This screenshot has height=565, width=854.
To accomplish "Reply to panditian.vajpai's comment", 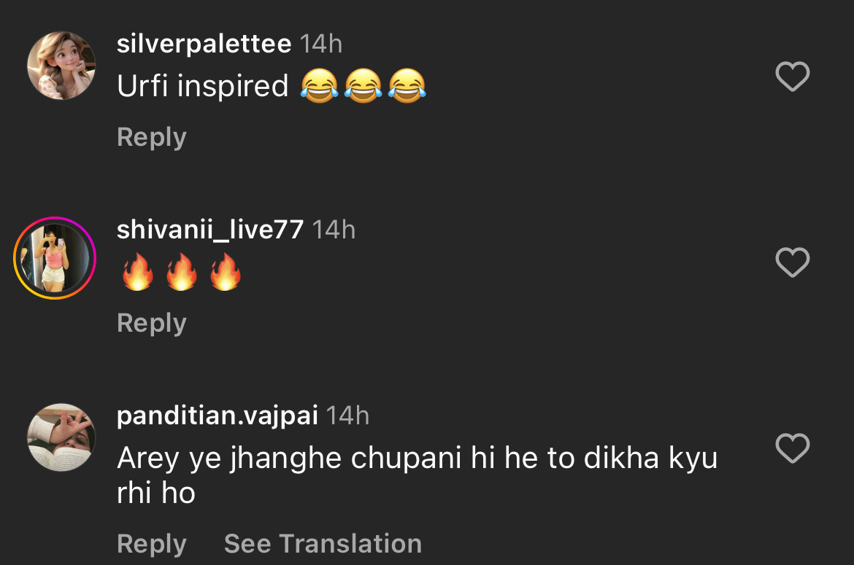I will click(151, 544).
